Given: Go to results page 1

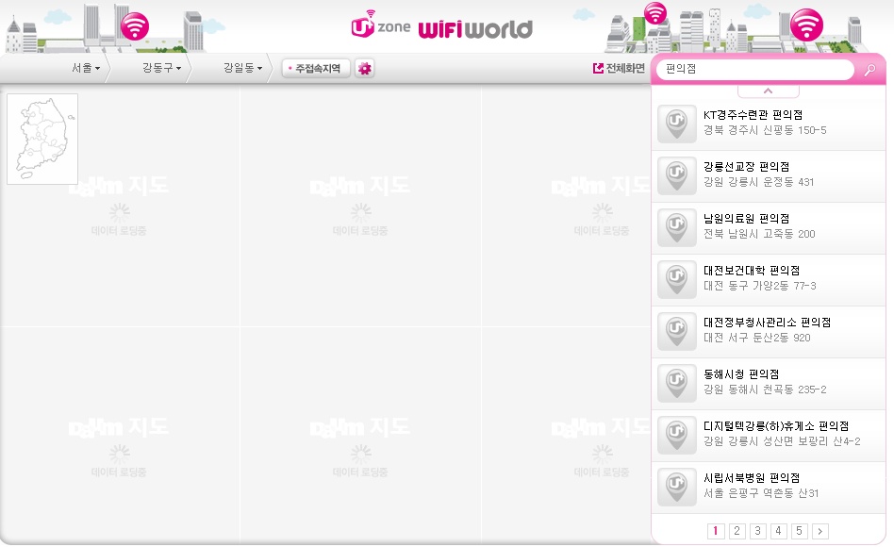Looking at the screenshot, I should (x=716, y=531).
